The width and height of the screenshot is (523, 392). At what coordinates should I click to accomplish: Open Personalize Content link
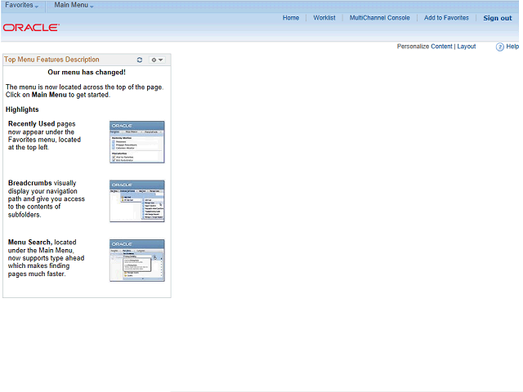point(424,47)
